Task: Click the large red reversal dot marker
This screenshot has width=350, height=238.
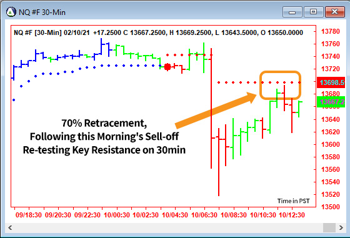Action: point(167,67)
